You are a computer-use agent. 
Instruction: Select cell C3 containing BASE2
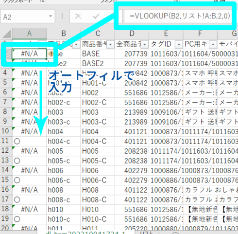[98, 64]
